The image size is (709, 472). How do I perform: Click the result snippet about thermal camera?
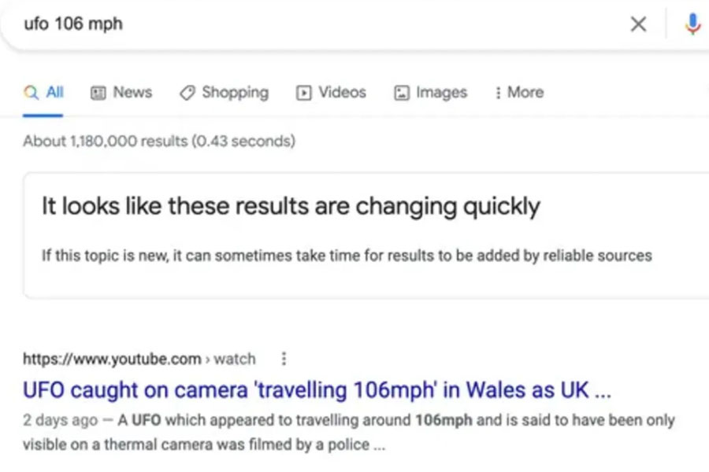[349, 432]
